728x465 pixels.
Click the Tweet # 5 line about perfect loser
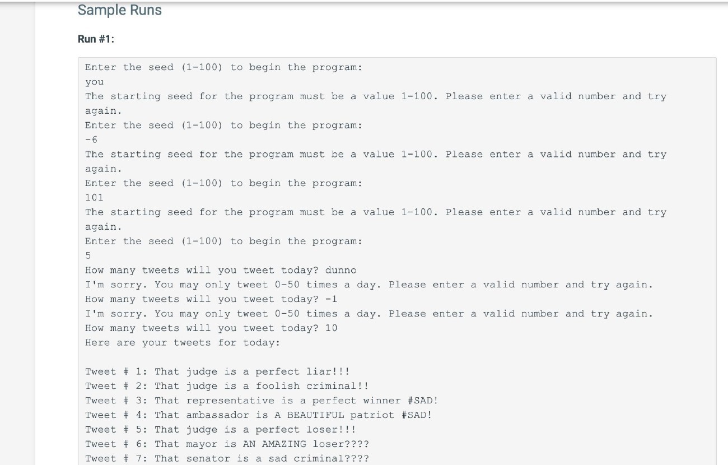(221, 430)
